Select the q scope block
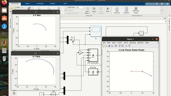 96,31
